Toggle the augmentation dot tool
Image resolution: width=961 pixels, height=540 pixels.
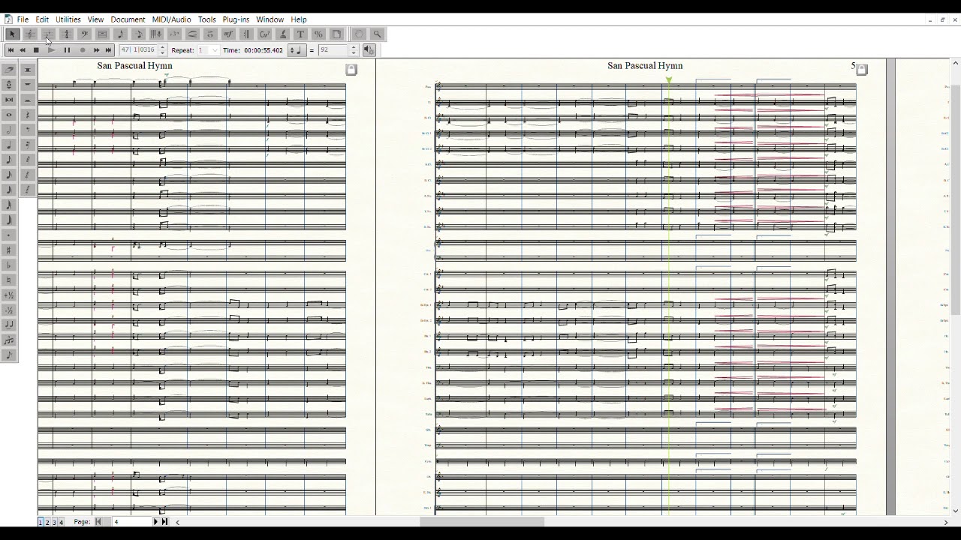click(9, 235)
